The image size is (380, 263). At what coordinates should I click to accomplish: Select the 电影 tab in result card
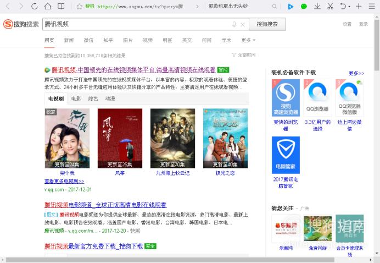pyautogui.click(x=76, y=98)
